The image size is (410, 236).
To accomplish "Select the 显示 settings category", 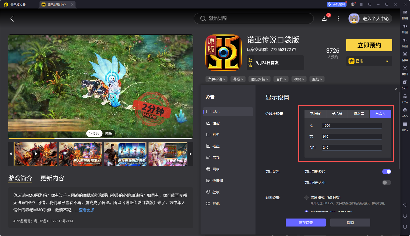I will tap(228, 112).
